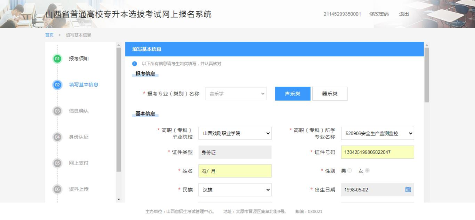Click the 证件类型 field showing 身份证
475x220 pixels.
(x=235, y=152)
